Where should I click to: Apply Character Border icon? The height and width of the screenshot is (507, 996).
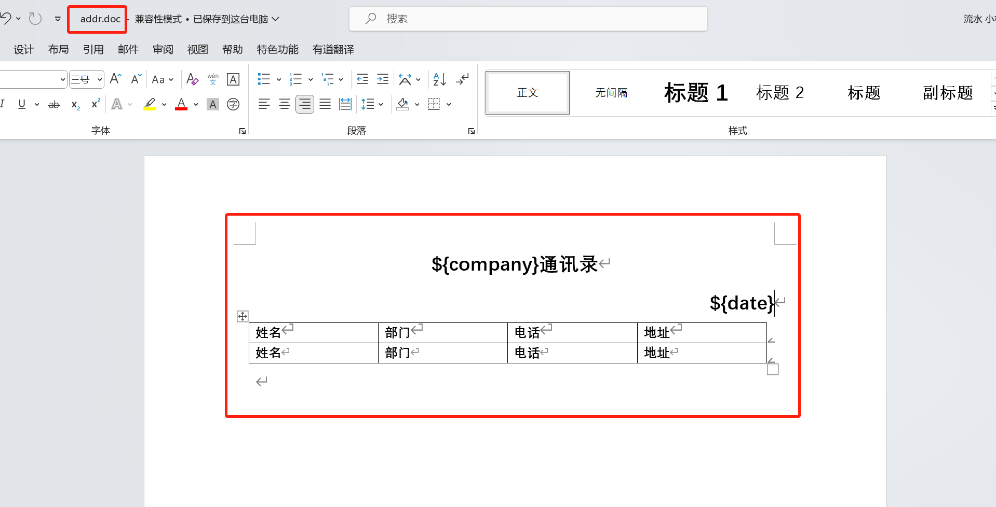(x=234, y=79)
